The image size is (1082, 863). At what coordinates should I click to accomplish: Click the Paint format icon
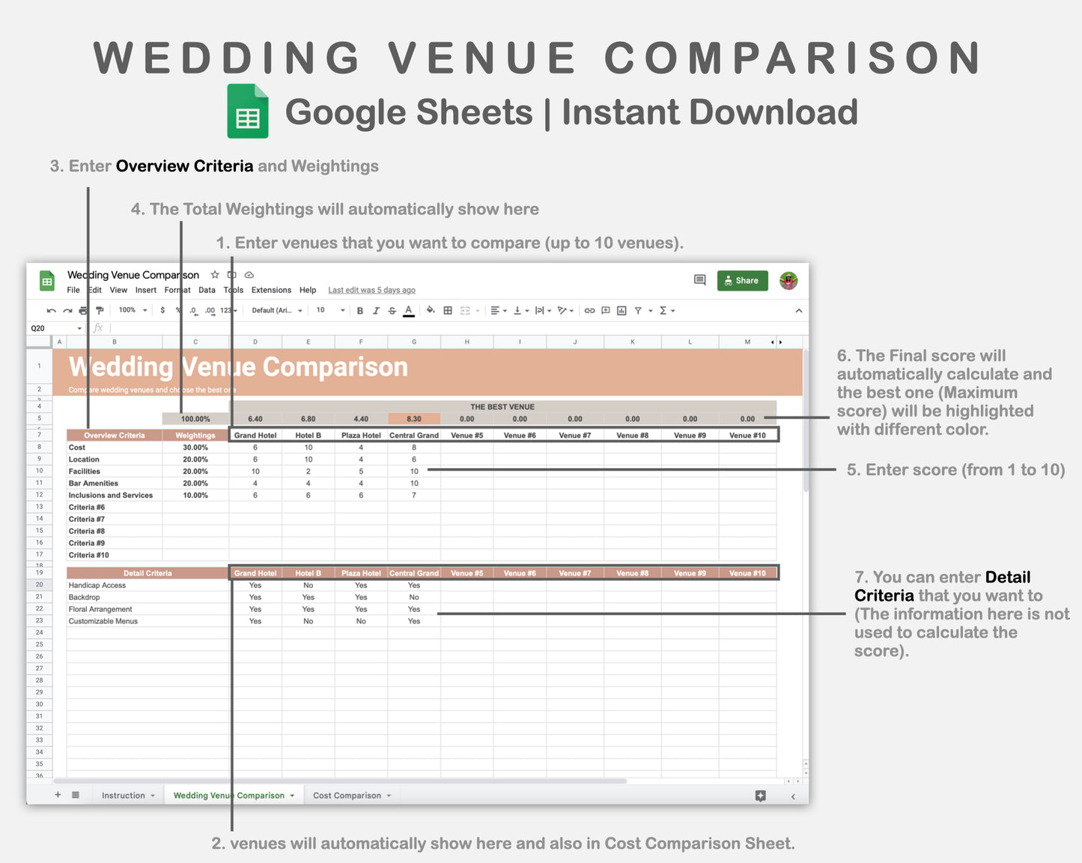[100, 310]
